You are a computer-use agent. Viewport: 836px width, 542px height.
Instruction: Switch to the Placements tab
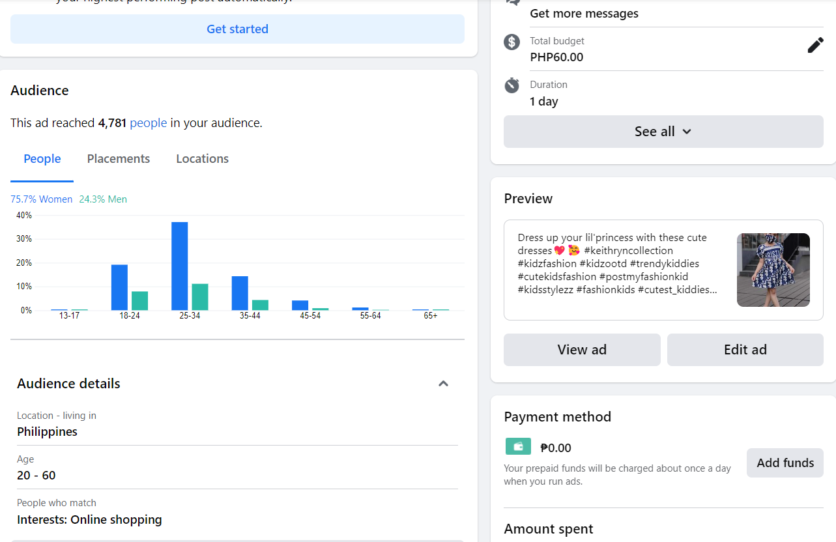pyautogui.click(x=119, y=159)
